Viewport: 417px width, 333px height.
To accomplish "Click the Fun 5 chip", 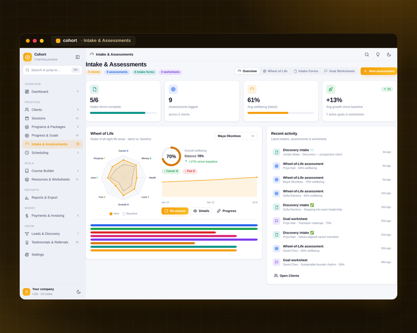I will tap(190, 171).
